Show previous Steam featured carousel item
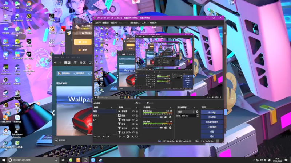Viewport: 291px width, 163px height. pyautogui.click(x=53, y=113)
